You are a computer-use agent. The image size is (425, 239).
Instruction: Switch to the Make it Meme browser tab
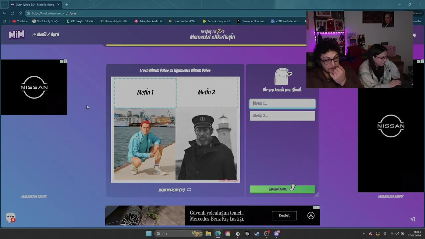[35, 4]
